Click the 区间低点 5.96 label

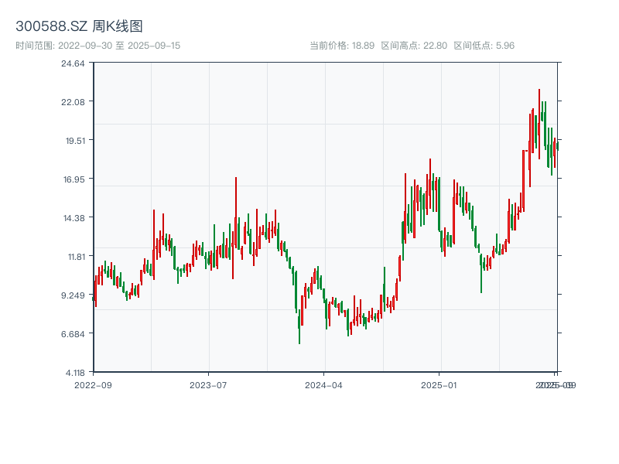484,46
